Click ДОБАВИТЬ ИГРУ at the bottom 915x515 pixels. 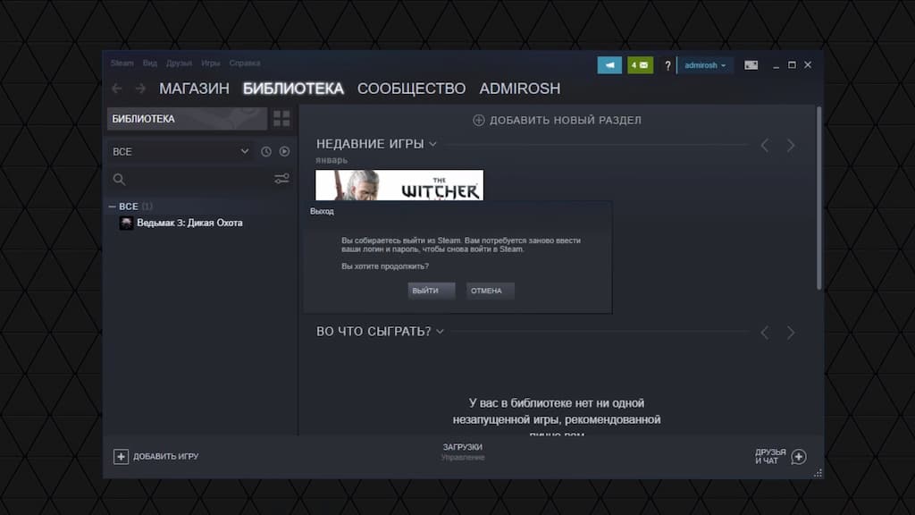click(x=165, y=457)
